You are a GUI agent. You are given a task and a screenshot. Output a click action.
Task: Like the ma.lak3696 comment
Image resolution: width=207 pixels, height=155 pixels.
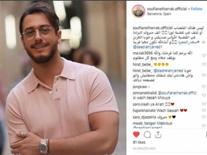[204, 55]
